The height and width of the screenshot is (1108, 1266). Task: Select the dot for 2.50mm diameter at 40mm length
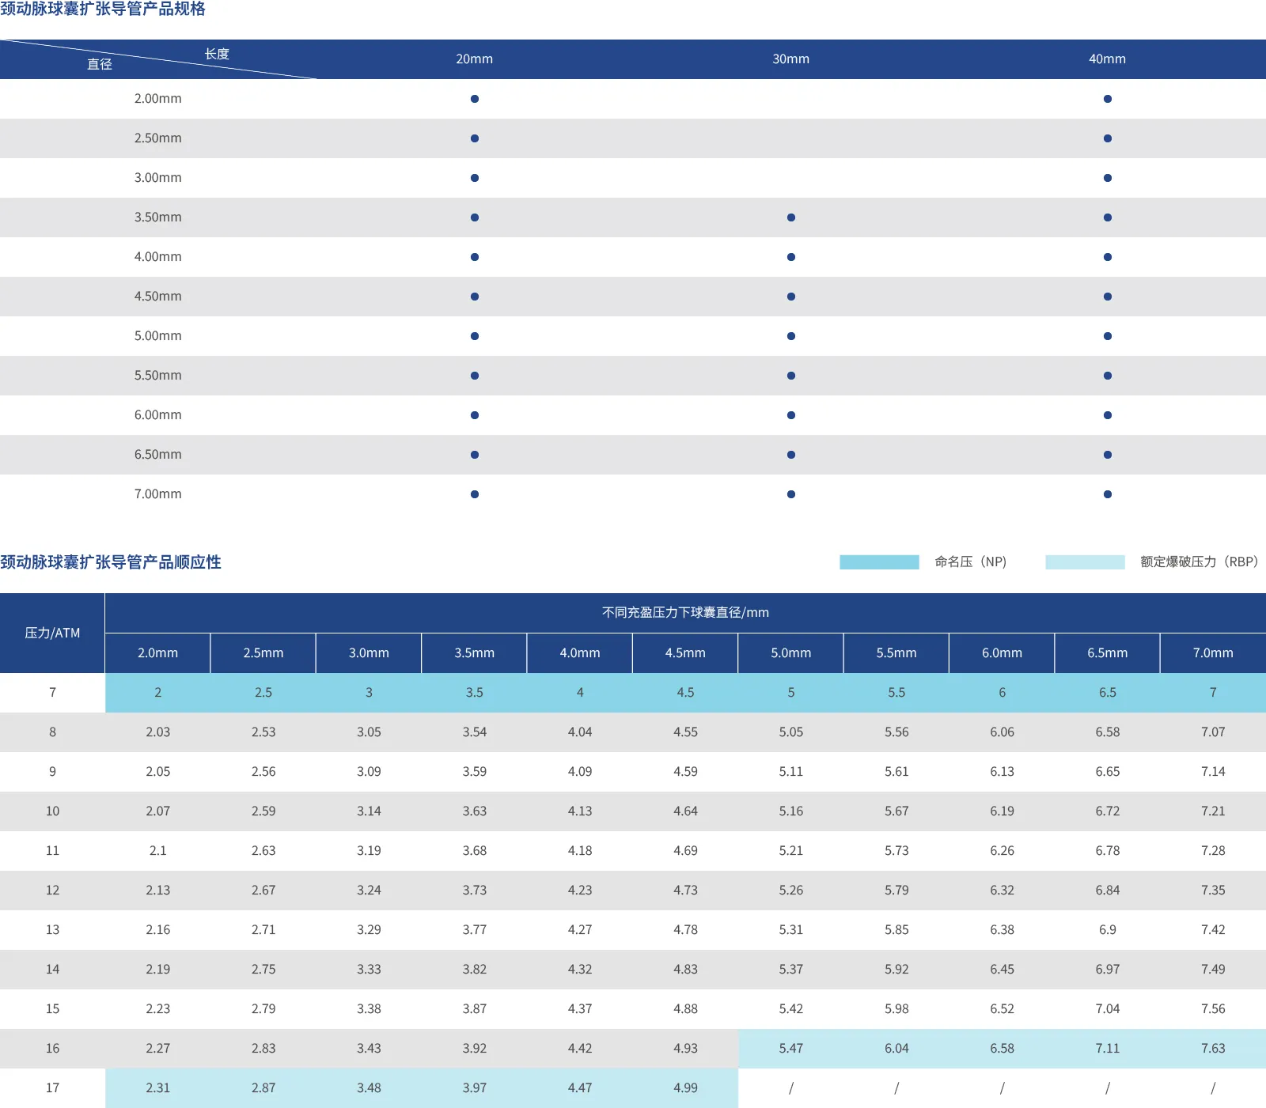point(1108,138)
